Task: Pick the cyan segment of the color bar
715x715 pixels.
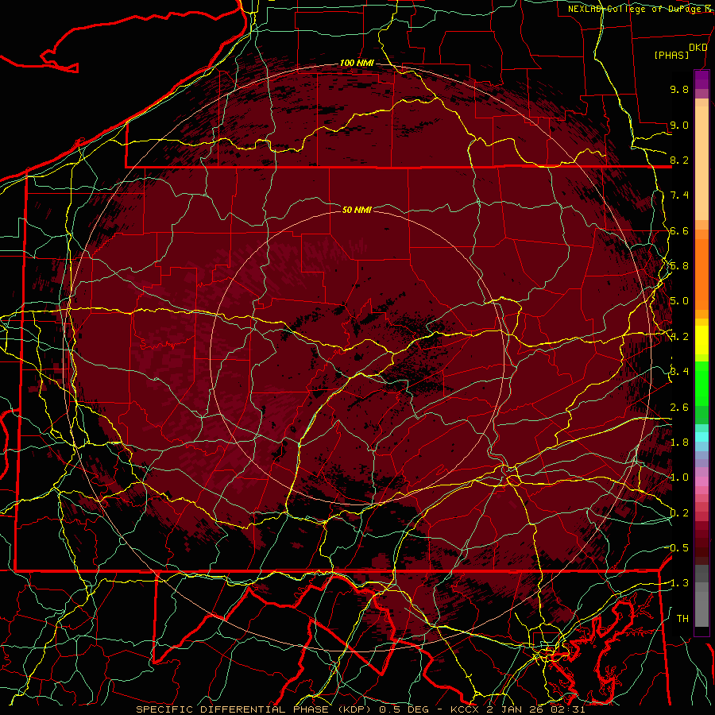Action: tap(701, 437)
